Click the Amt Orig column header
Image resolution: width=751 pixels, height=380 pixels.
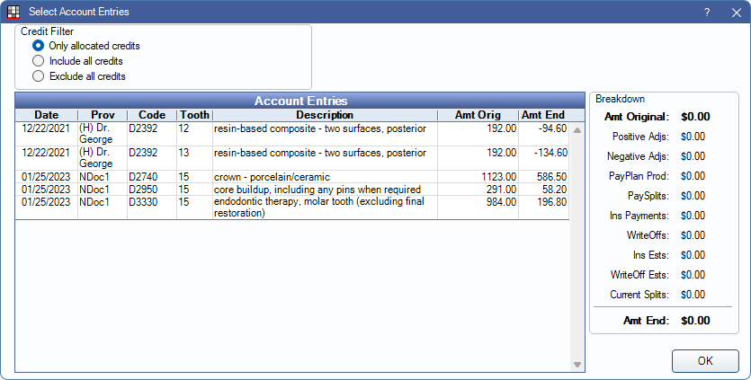point(477,115)
